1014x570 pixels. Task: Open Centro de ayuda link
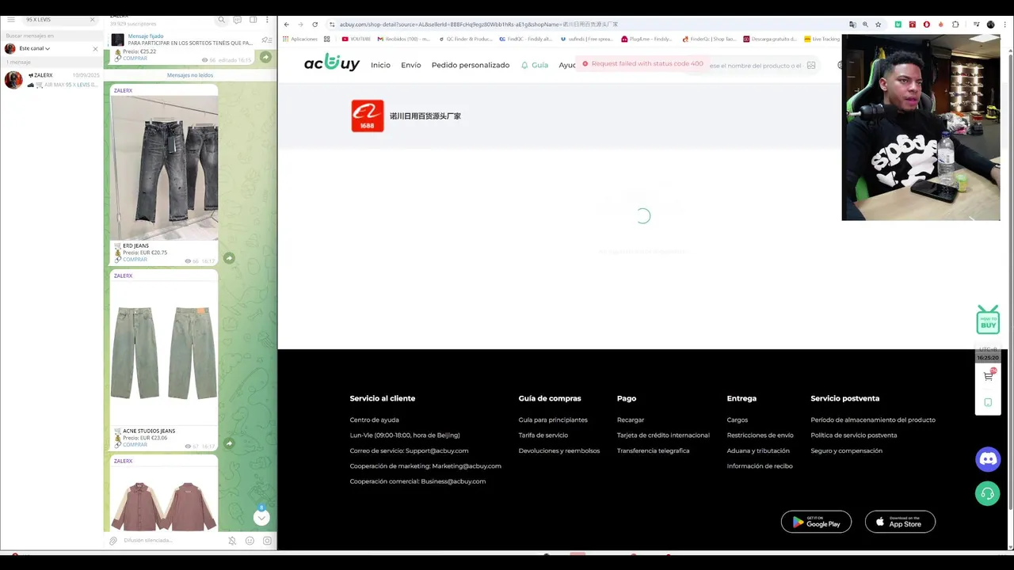374,420
